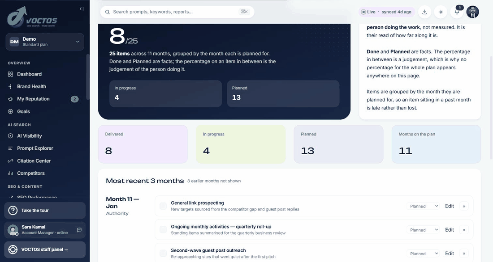493x262 pixels.
Task: Open the Demo Standard plan workspace switcher
Action: (45, 42)
